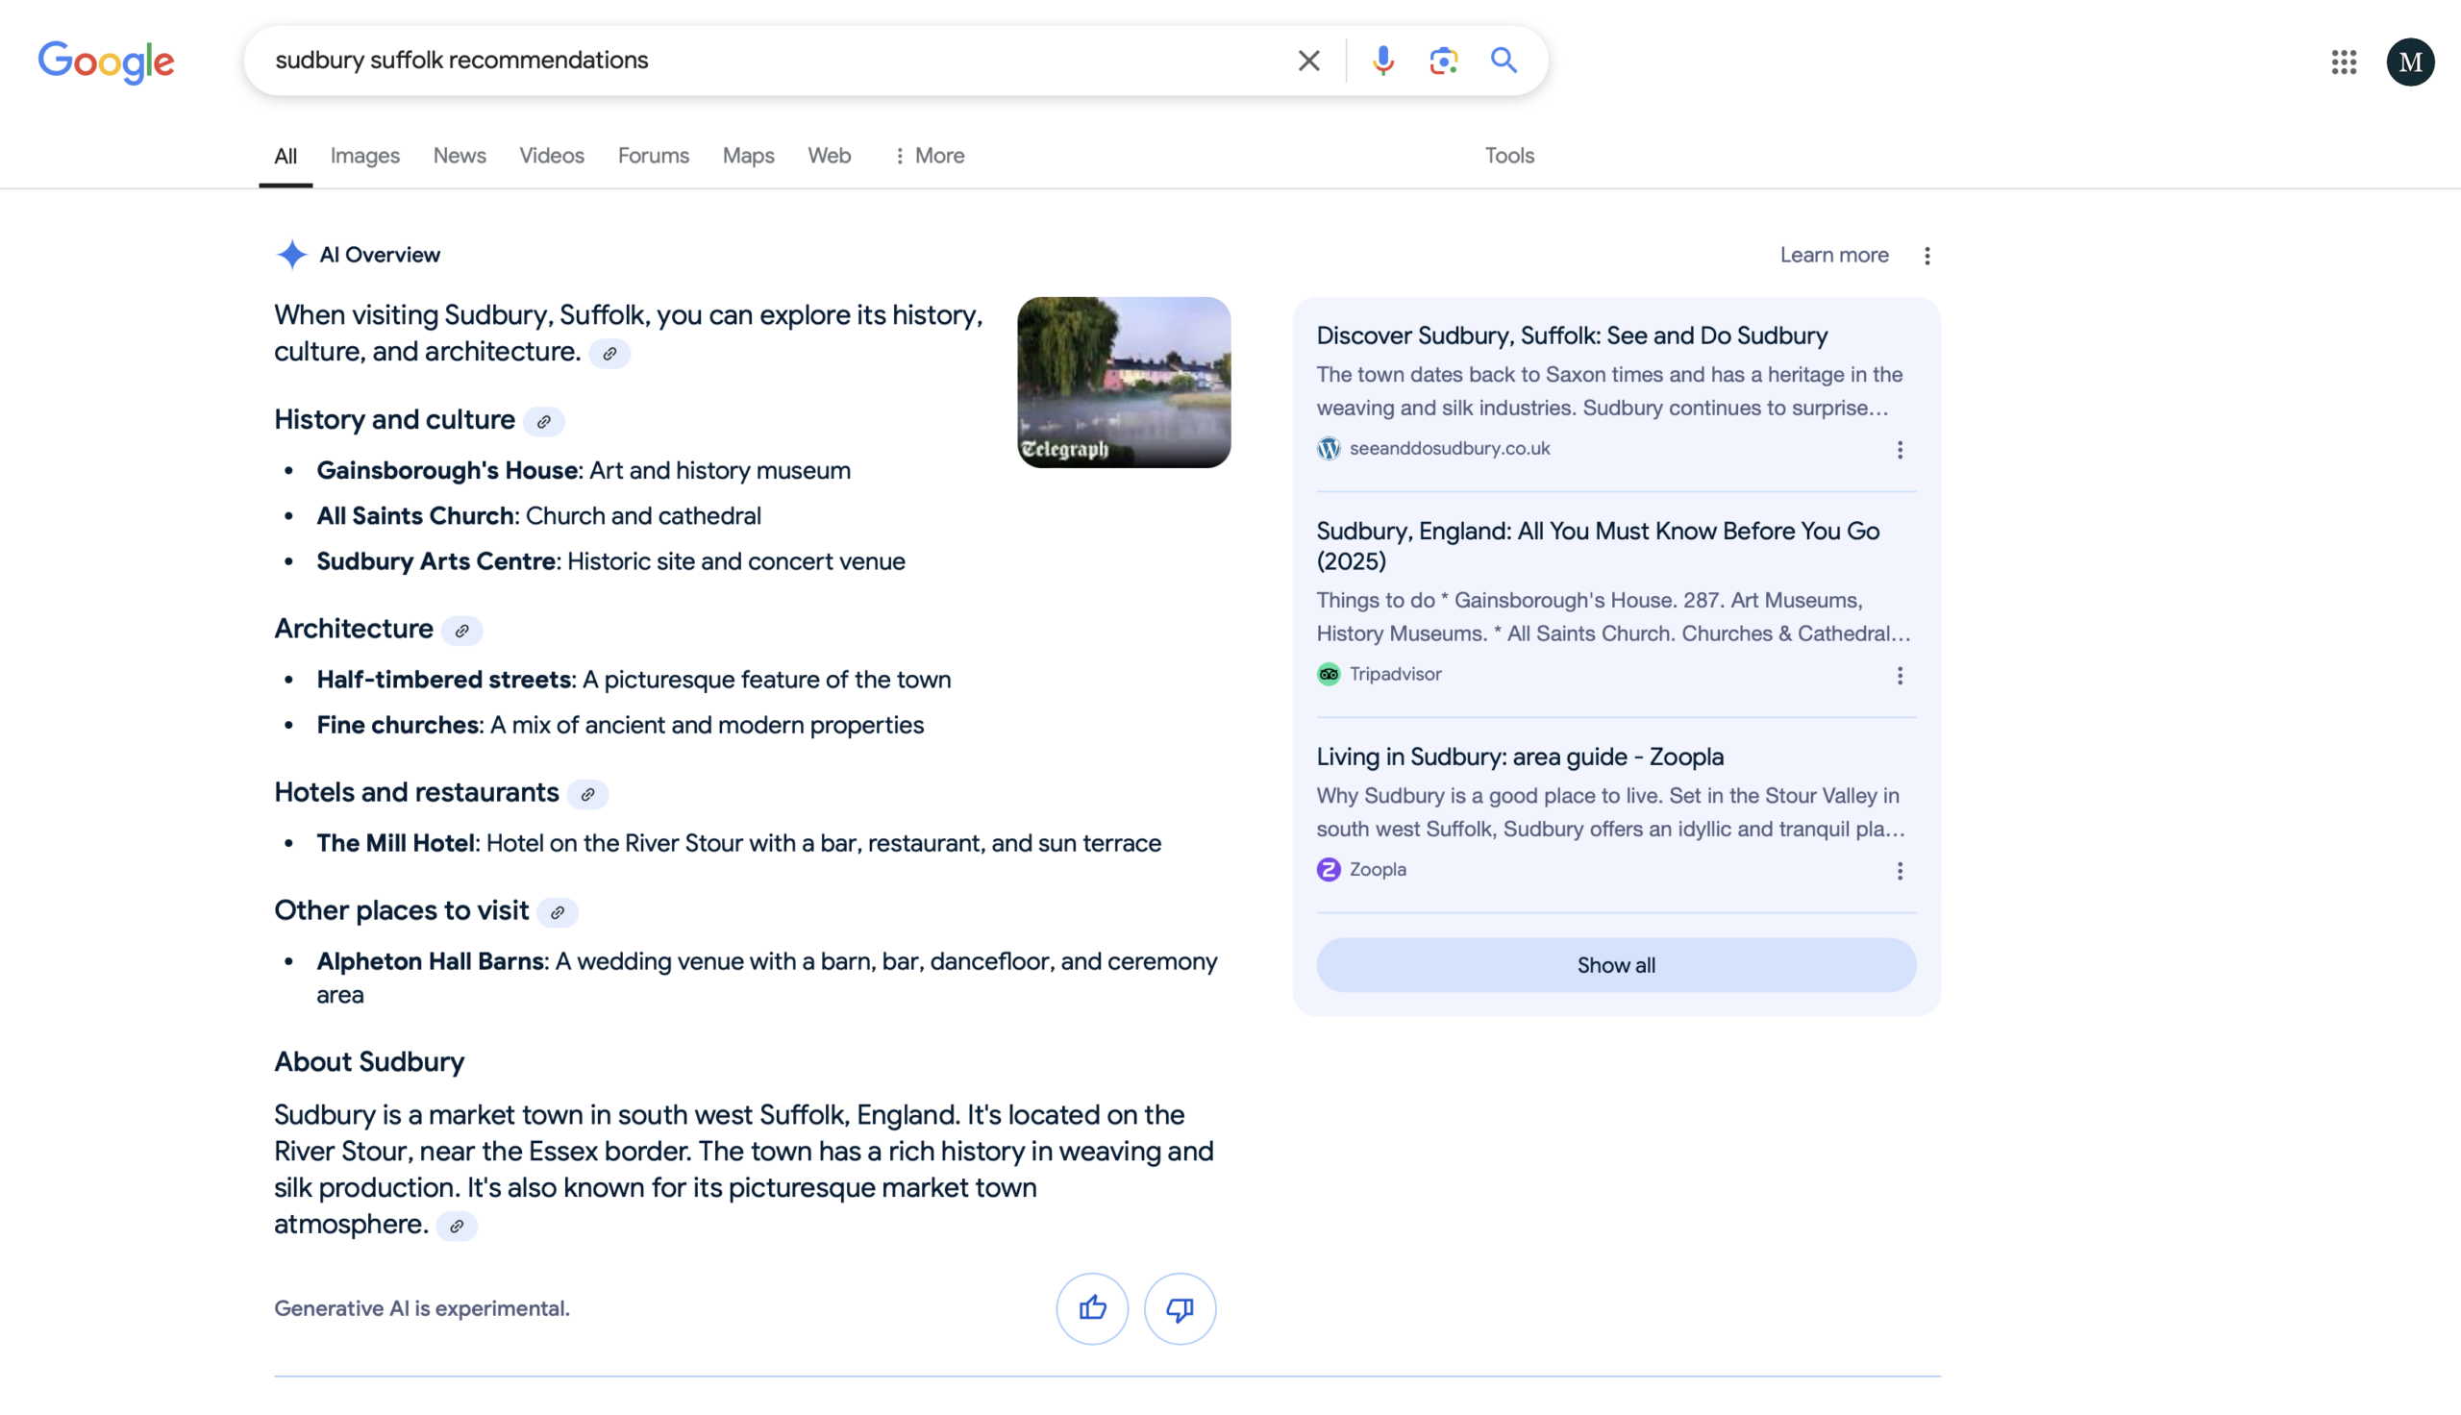This screenshot has height=1415, width=2461.
Task: Click the seeanddosudbury.co.uk source name
Action: point(1449,448)
